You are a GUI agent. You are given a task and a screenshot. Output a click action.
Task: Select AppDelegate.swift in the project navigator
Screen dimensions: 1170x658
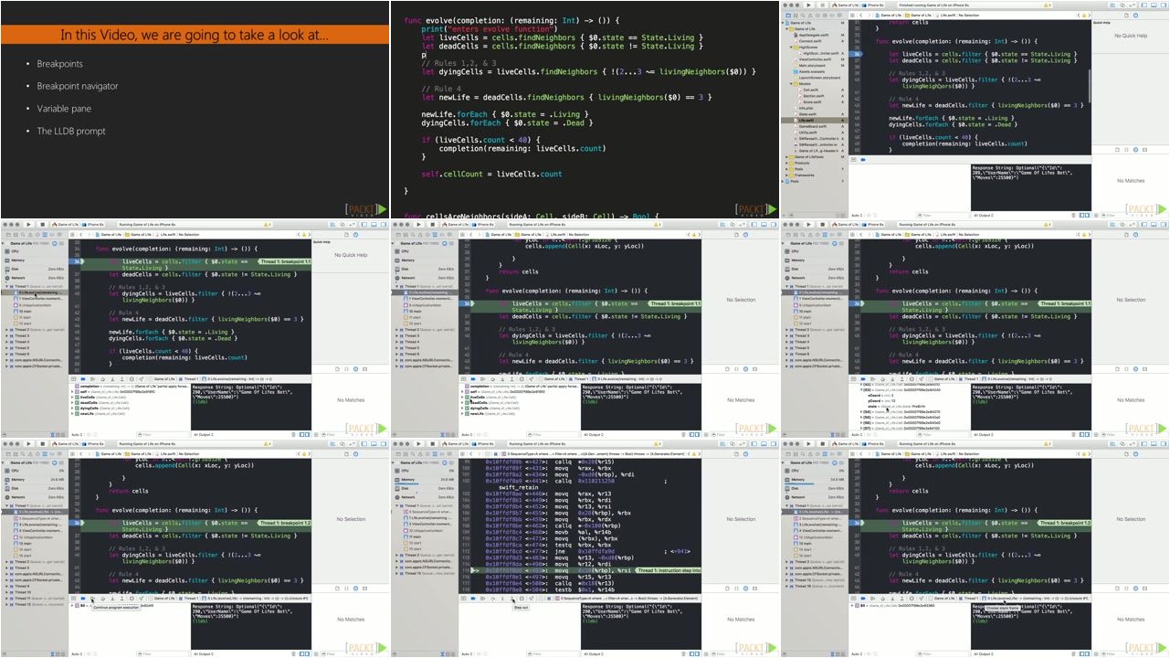coord(814,35)
